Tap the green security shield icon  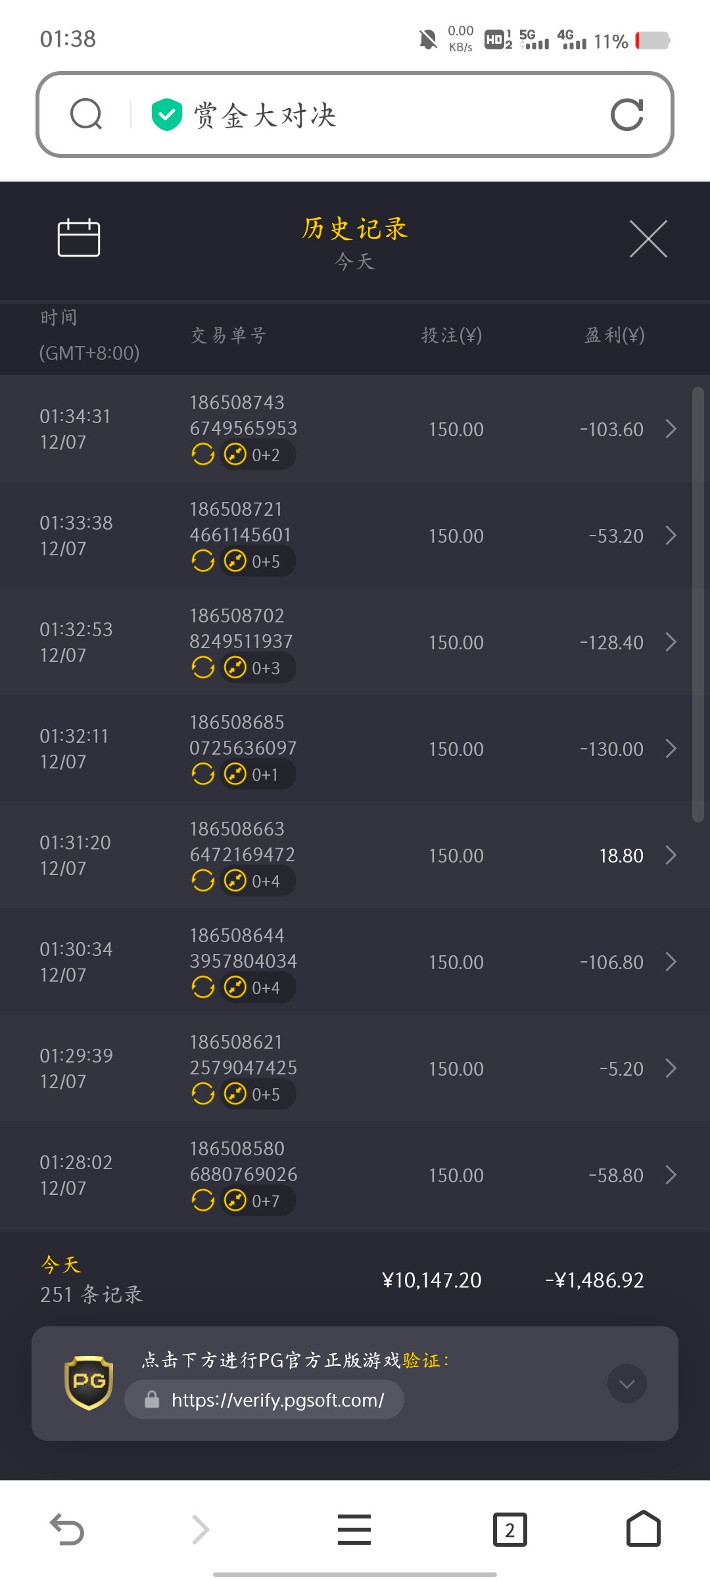point(166,115)
